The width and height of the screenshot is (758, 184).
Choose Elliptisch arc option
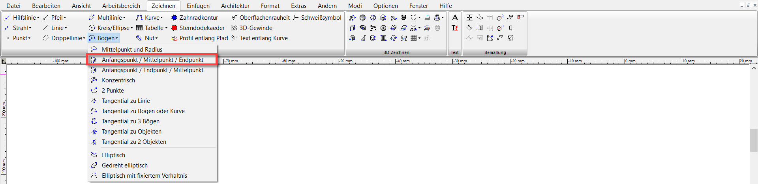pos(152,155)
